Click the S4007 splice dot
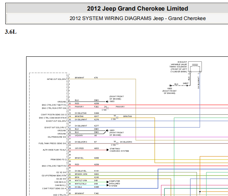The height and width of the screenshot is (196, 228). (x=187, y=86)
